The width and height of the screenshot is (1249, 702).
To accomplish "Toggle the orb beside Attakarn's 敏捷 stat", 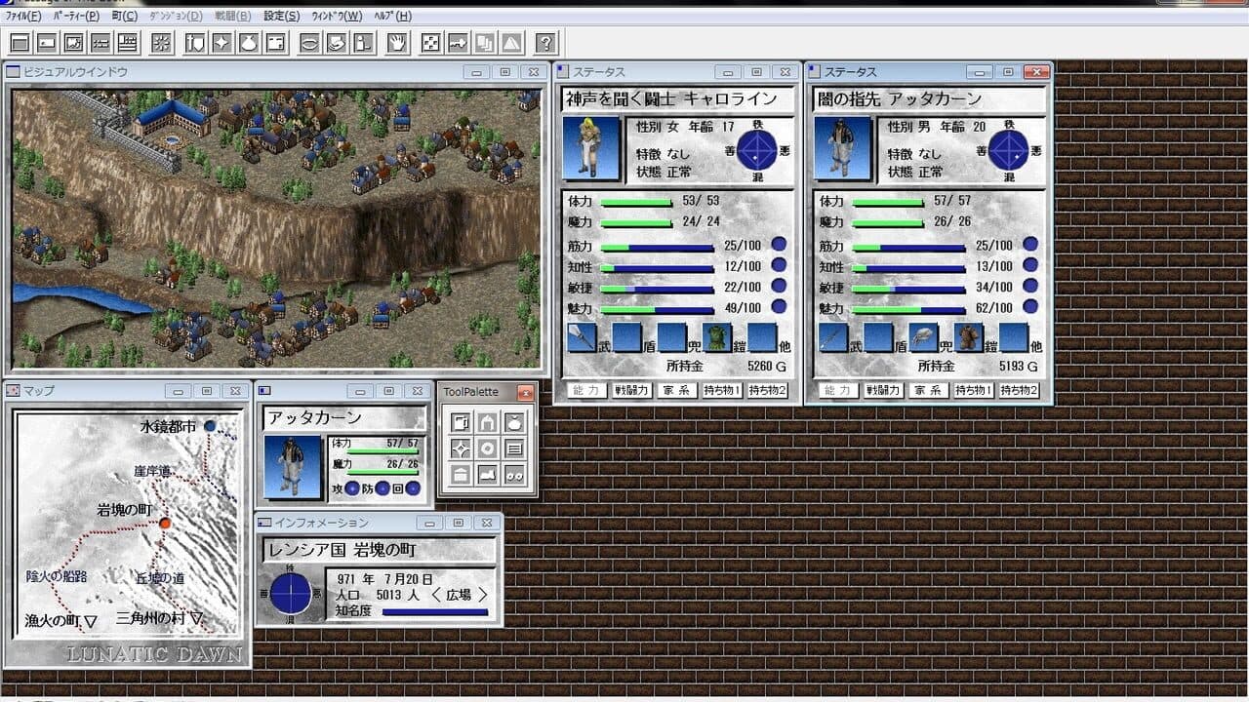I will [x=1030, y=287].
